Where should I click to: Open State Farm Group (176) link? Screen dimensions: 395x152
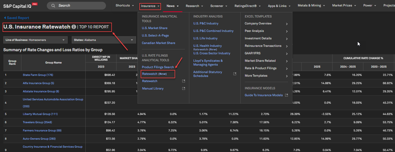pos(38,75)
